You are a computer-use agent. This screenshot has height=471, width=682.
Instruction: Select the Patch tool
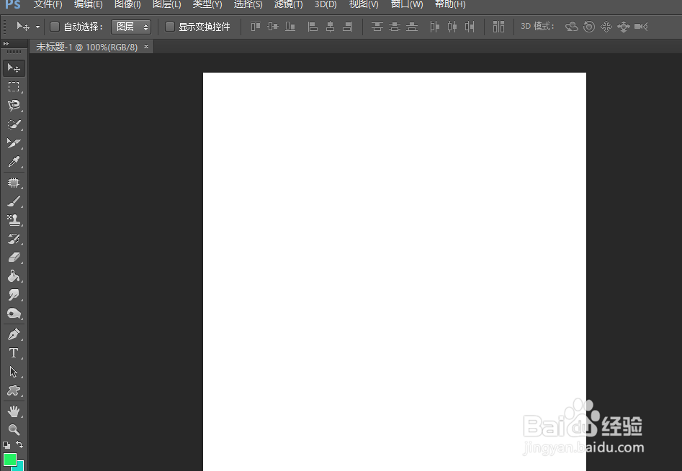click(14, 183)
